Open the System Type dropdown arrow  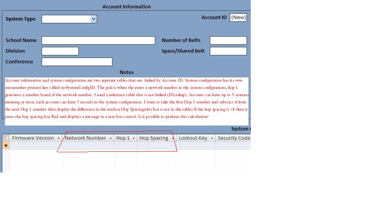pyautogui.click(x=93, y=19)
